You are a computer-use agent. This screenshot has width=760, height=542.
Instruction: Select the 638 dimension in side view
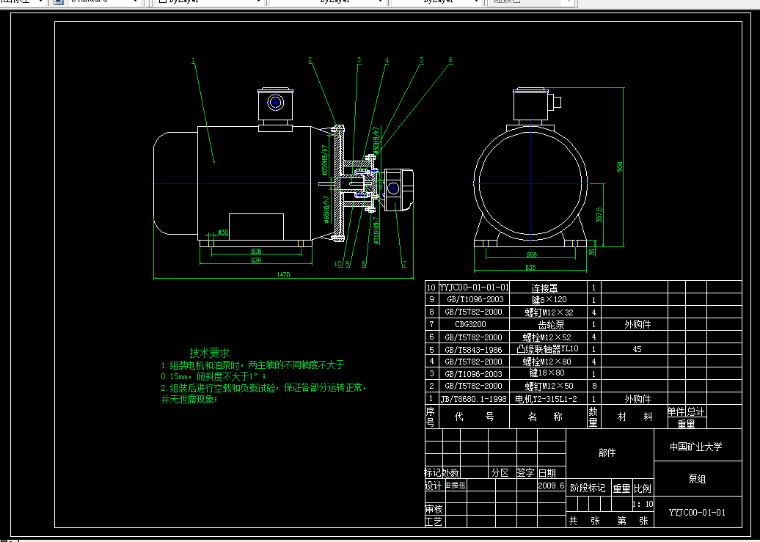pos(256,260)
